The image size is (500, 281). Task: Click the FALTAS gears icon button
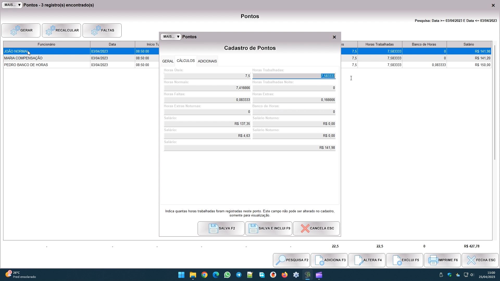click(x=96, y=30)
